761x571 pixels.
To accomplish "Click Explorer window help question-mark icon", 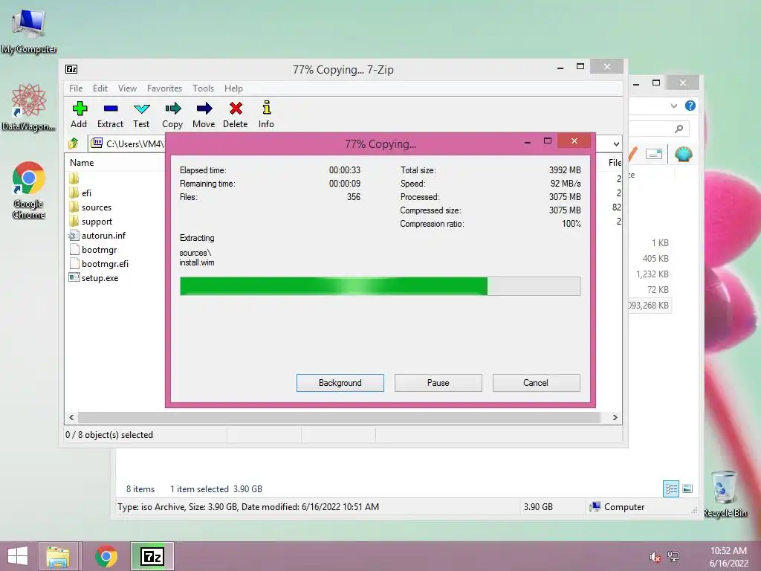I will pyautogui.click(x=690, y=106).
